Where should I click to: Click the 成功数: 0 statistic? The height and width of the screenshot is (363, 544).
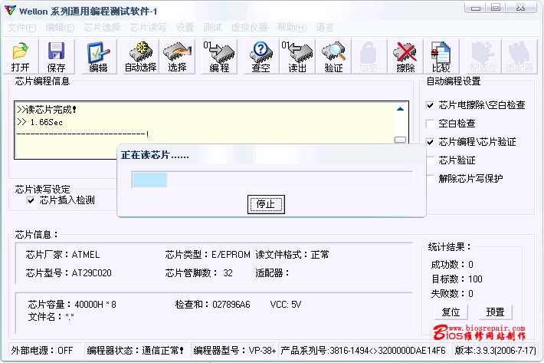452,264
